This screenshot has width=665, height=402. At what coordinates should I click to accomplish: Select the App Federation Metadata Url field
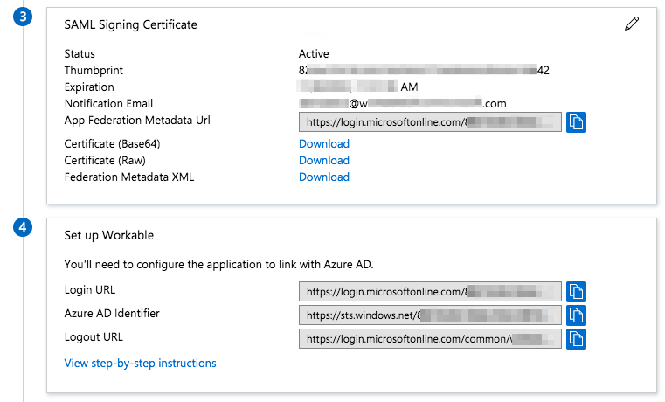(430, 122)
